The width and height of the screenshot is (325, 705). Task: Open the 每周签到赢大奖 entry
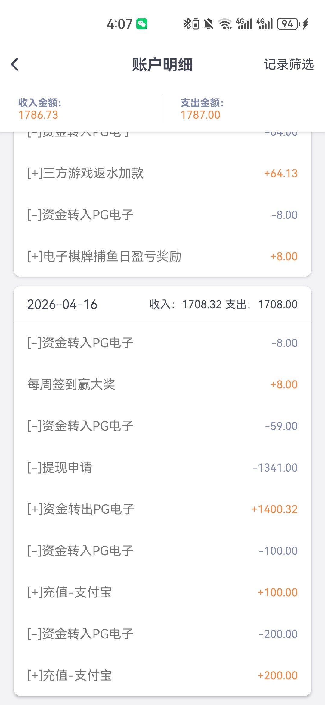click(x=162, y=384)
